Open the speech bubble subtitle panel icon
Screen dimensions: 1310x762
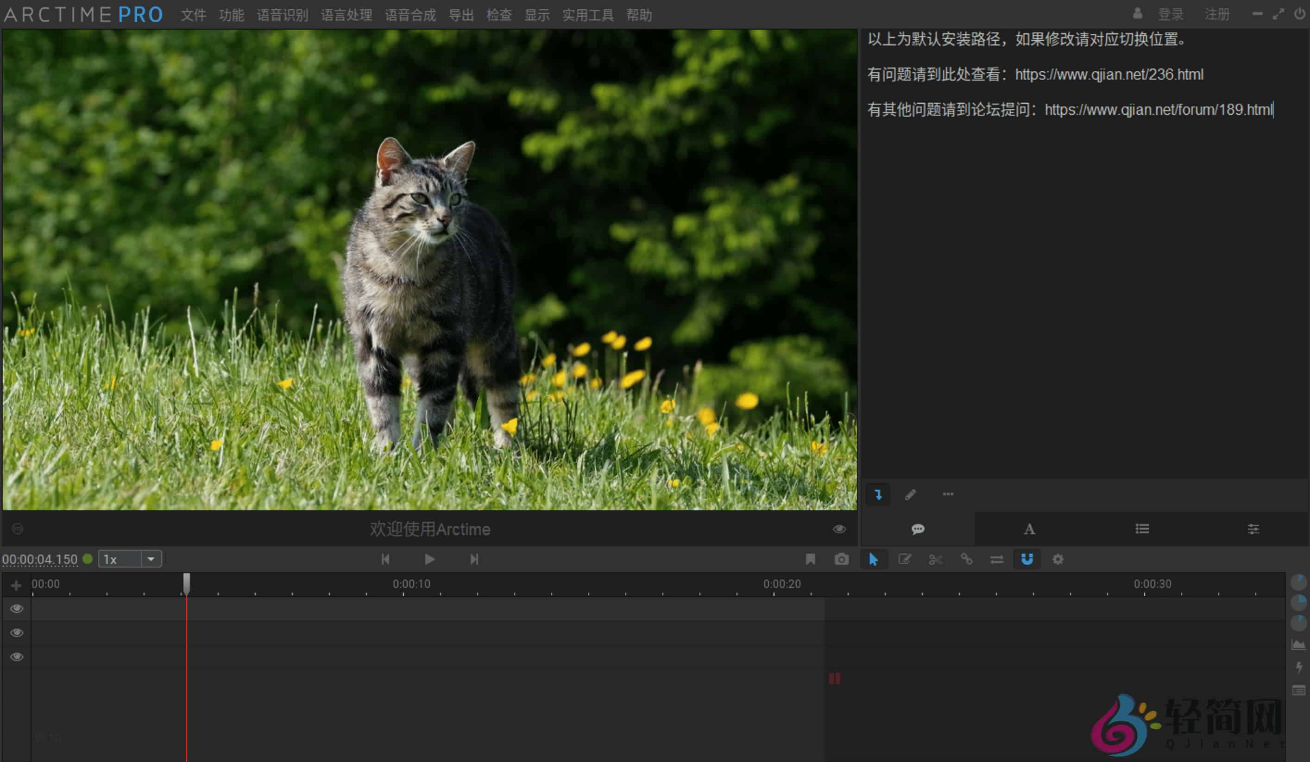click(919, 529)
